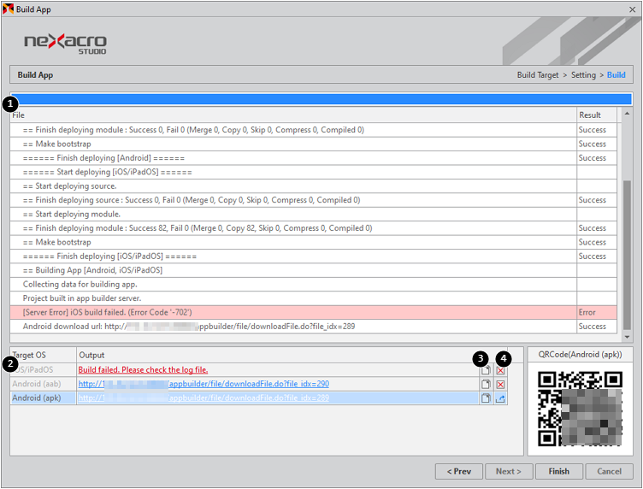This screenshot has width=643, height=489.
Task: Click the Cancel button
Action: point(609,471)
